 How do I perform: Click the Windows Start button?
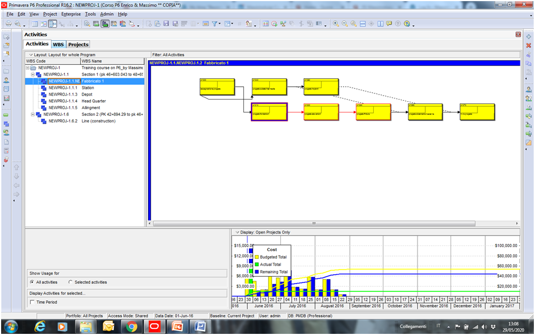[11, 327]
